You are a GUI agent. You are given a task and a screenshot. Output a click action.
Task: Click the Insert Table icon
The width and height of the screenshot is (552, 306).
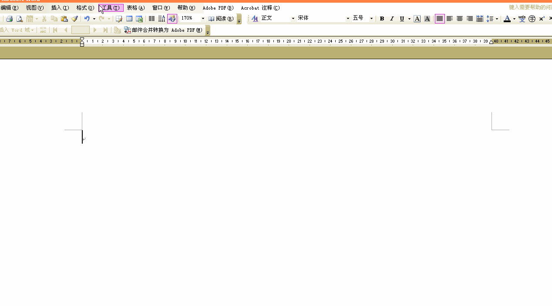(x=129, y=19)
